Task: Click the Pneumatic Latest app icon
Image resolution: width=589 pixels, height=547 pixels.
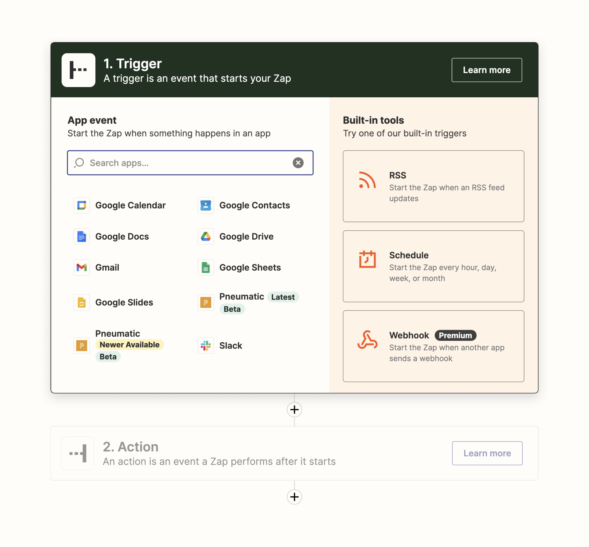Action: tap(206, 302)
